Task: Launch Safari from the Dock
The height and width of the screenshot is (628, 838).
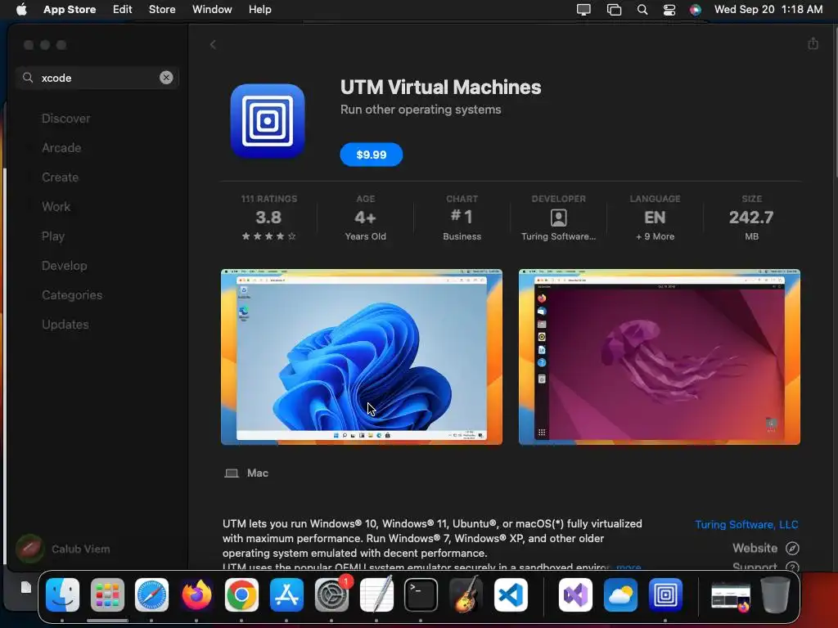Action: (151, 594)
